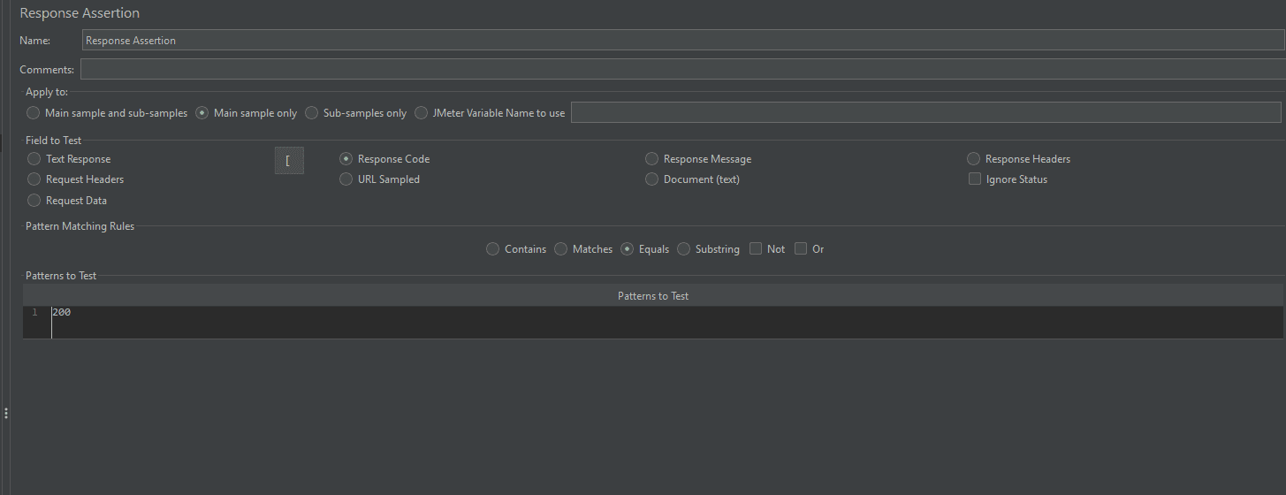Choose Request Headers radio button
Screen dimensions: 1286x495
[34, 179]
